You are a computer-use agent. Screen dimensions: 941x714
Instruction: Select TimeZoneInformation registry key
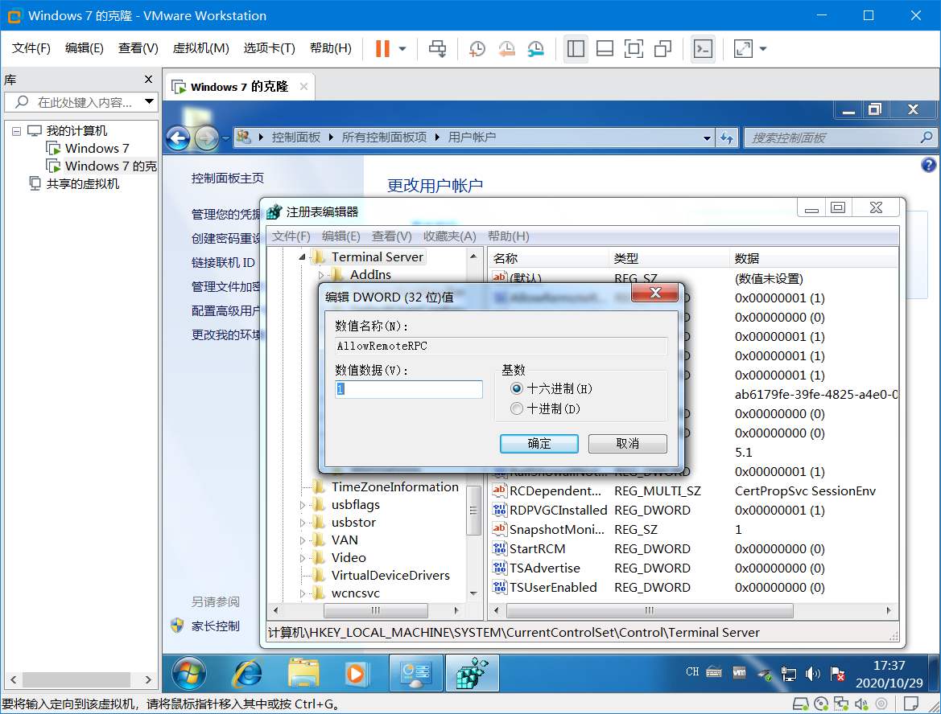394,486
